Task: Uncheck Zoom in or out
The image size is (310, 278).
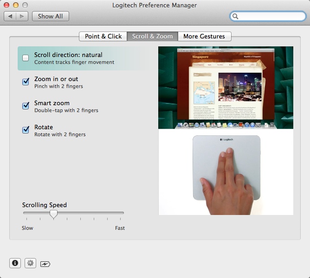Action: 26,82
